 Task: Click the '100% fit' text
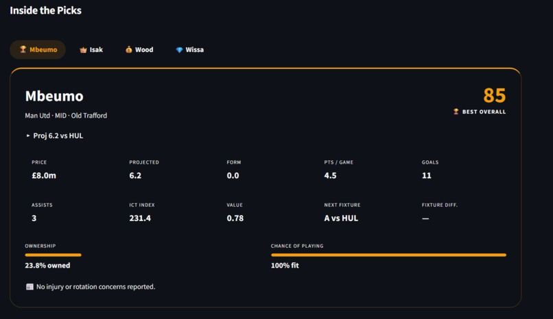pyautogui.click(x=285, y=266)
